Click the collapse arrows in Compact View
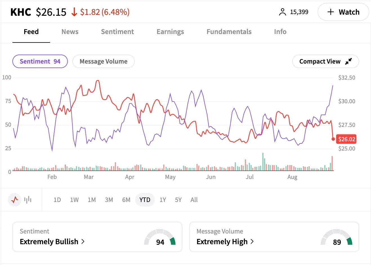Image resolution: width=371 pixels, height=265 pixels. tap(348, 61)
